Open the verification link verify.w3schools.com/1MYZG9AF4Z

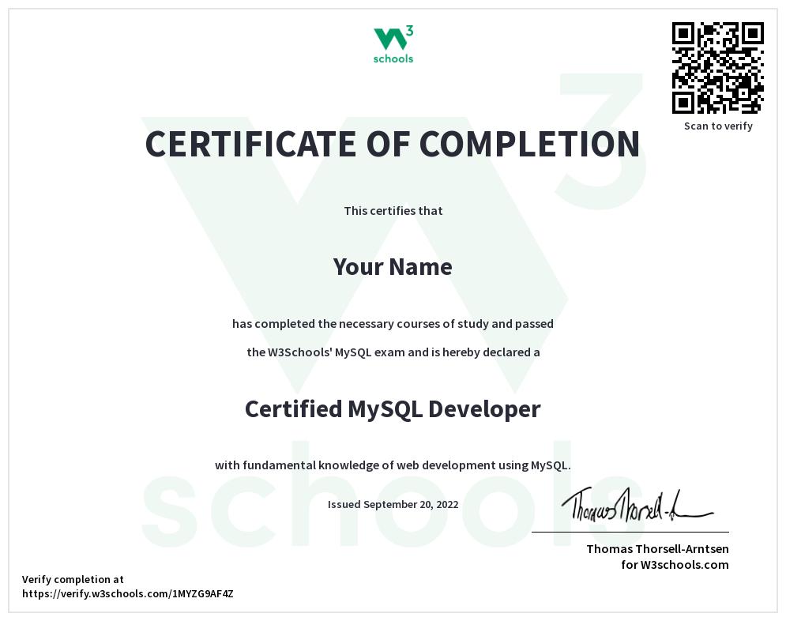pos(130,593)
